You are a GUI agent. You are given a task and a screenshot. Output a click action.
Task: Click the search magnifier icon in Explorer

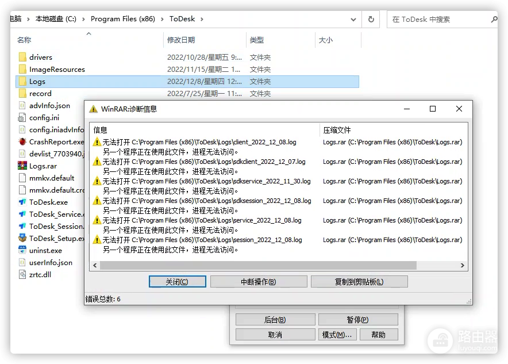point(494,20)
